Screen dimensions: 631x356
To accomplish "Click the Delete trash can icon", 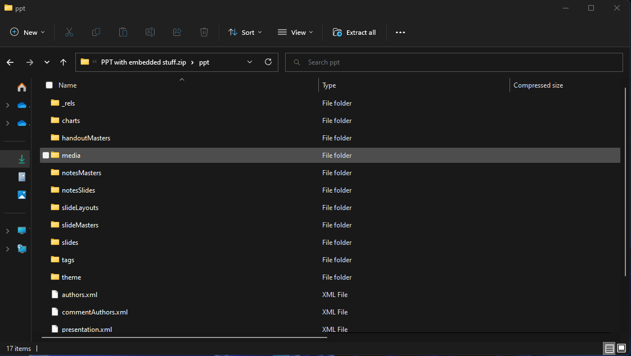I will coord(204,32).
